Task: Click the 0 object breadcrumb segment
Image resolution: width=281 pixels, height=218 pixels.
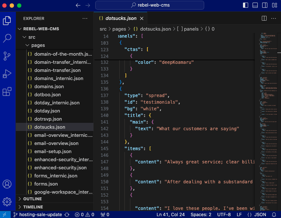Action: click(x=210, y=29)
